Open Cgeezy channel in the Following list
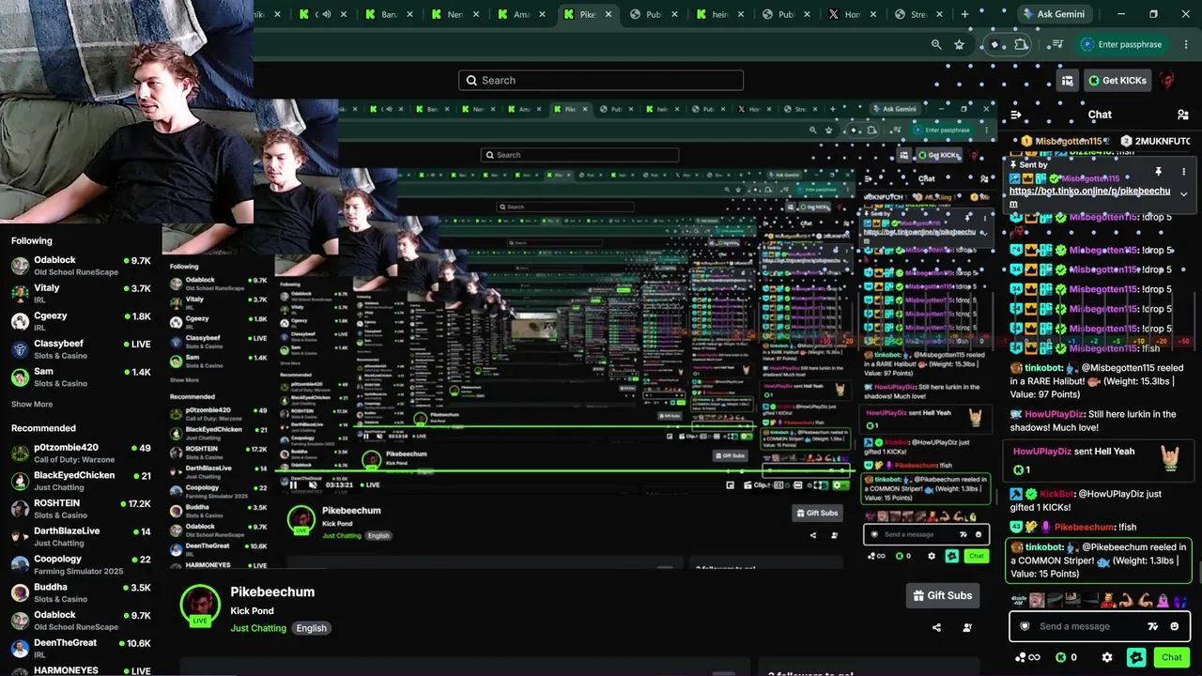 click(x=81, y=321)
